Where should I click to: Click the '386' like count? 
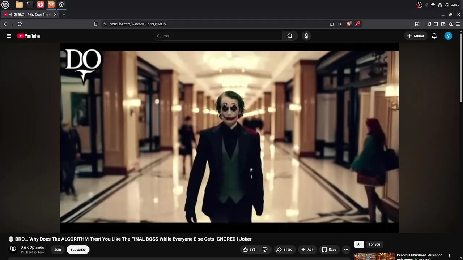252,250
